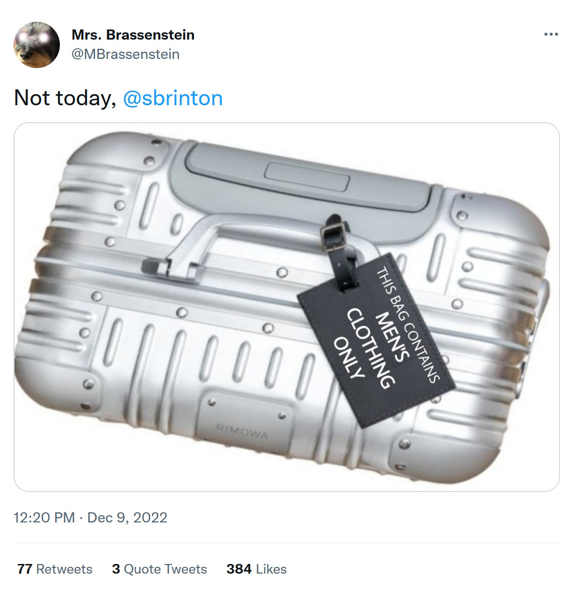The image size is (575, 591).
Task: Open the three-dot more options menu
Action: click(x=551, y=34)
